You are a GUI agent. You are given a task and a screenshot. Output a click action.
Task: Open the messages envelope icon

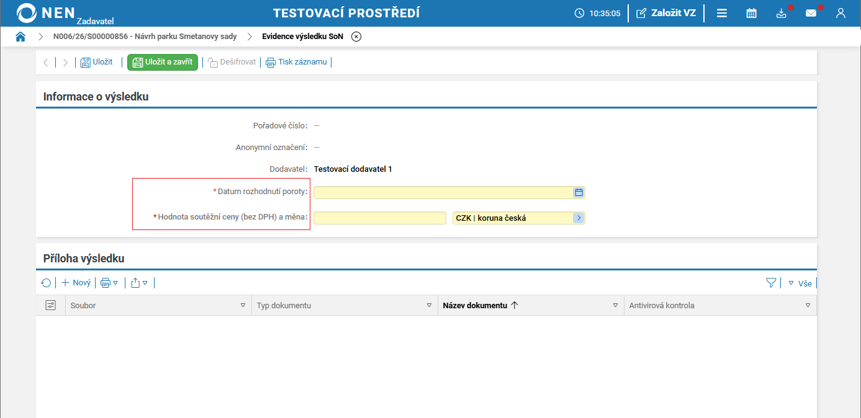tap(811, 13)
